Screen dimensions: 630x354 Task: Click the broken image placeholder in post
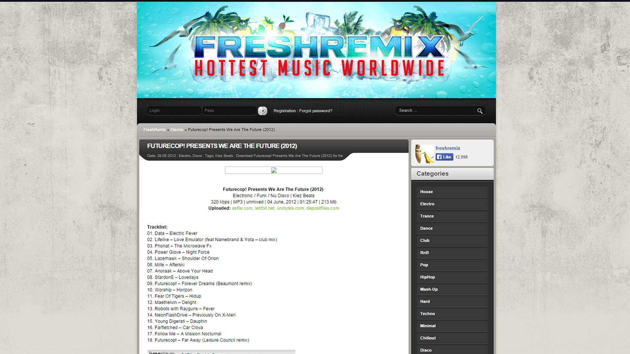(x=274, y=170)
